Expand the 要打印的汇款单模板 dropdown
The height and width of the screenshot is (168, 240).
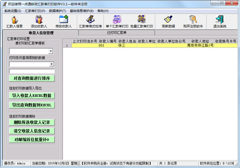click(x=51, y=51)
